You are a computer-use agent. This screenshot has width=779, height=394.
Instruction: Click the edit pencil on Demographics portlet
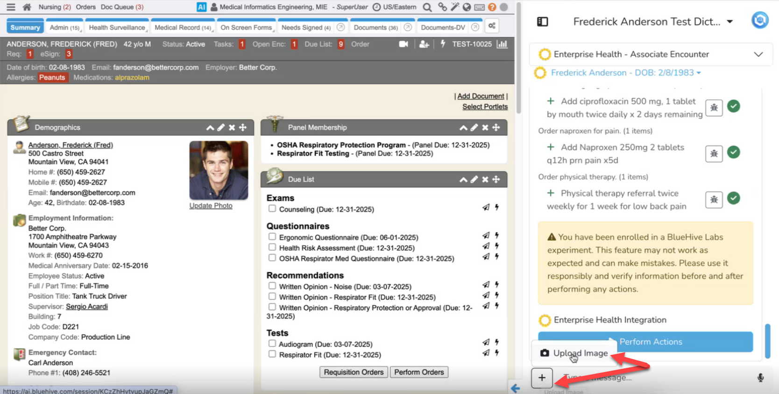[221, 127]
